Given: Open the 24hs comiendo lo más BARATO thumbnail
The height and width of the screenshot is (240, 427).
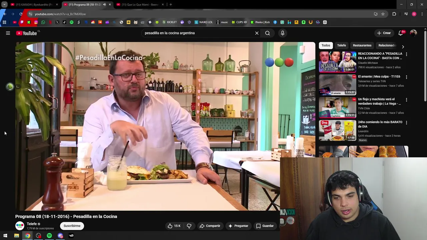Looking at the screenshot, I should (338, 130).
